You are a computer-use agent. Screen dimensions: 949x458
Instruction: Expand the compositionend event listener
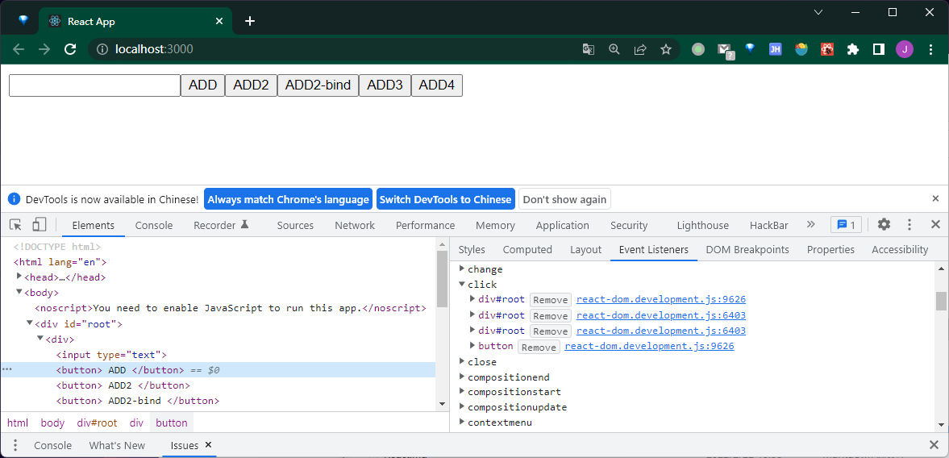[x=462, y=377]
